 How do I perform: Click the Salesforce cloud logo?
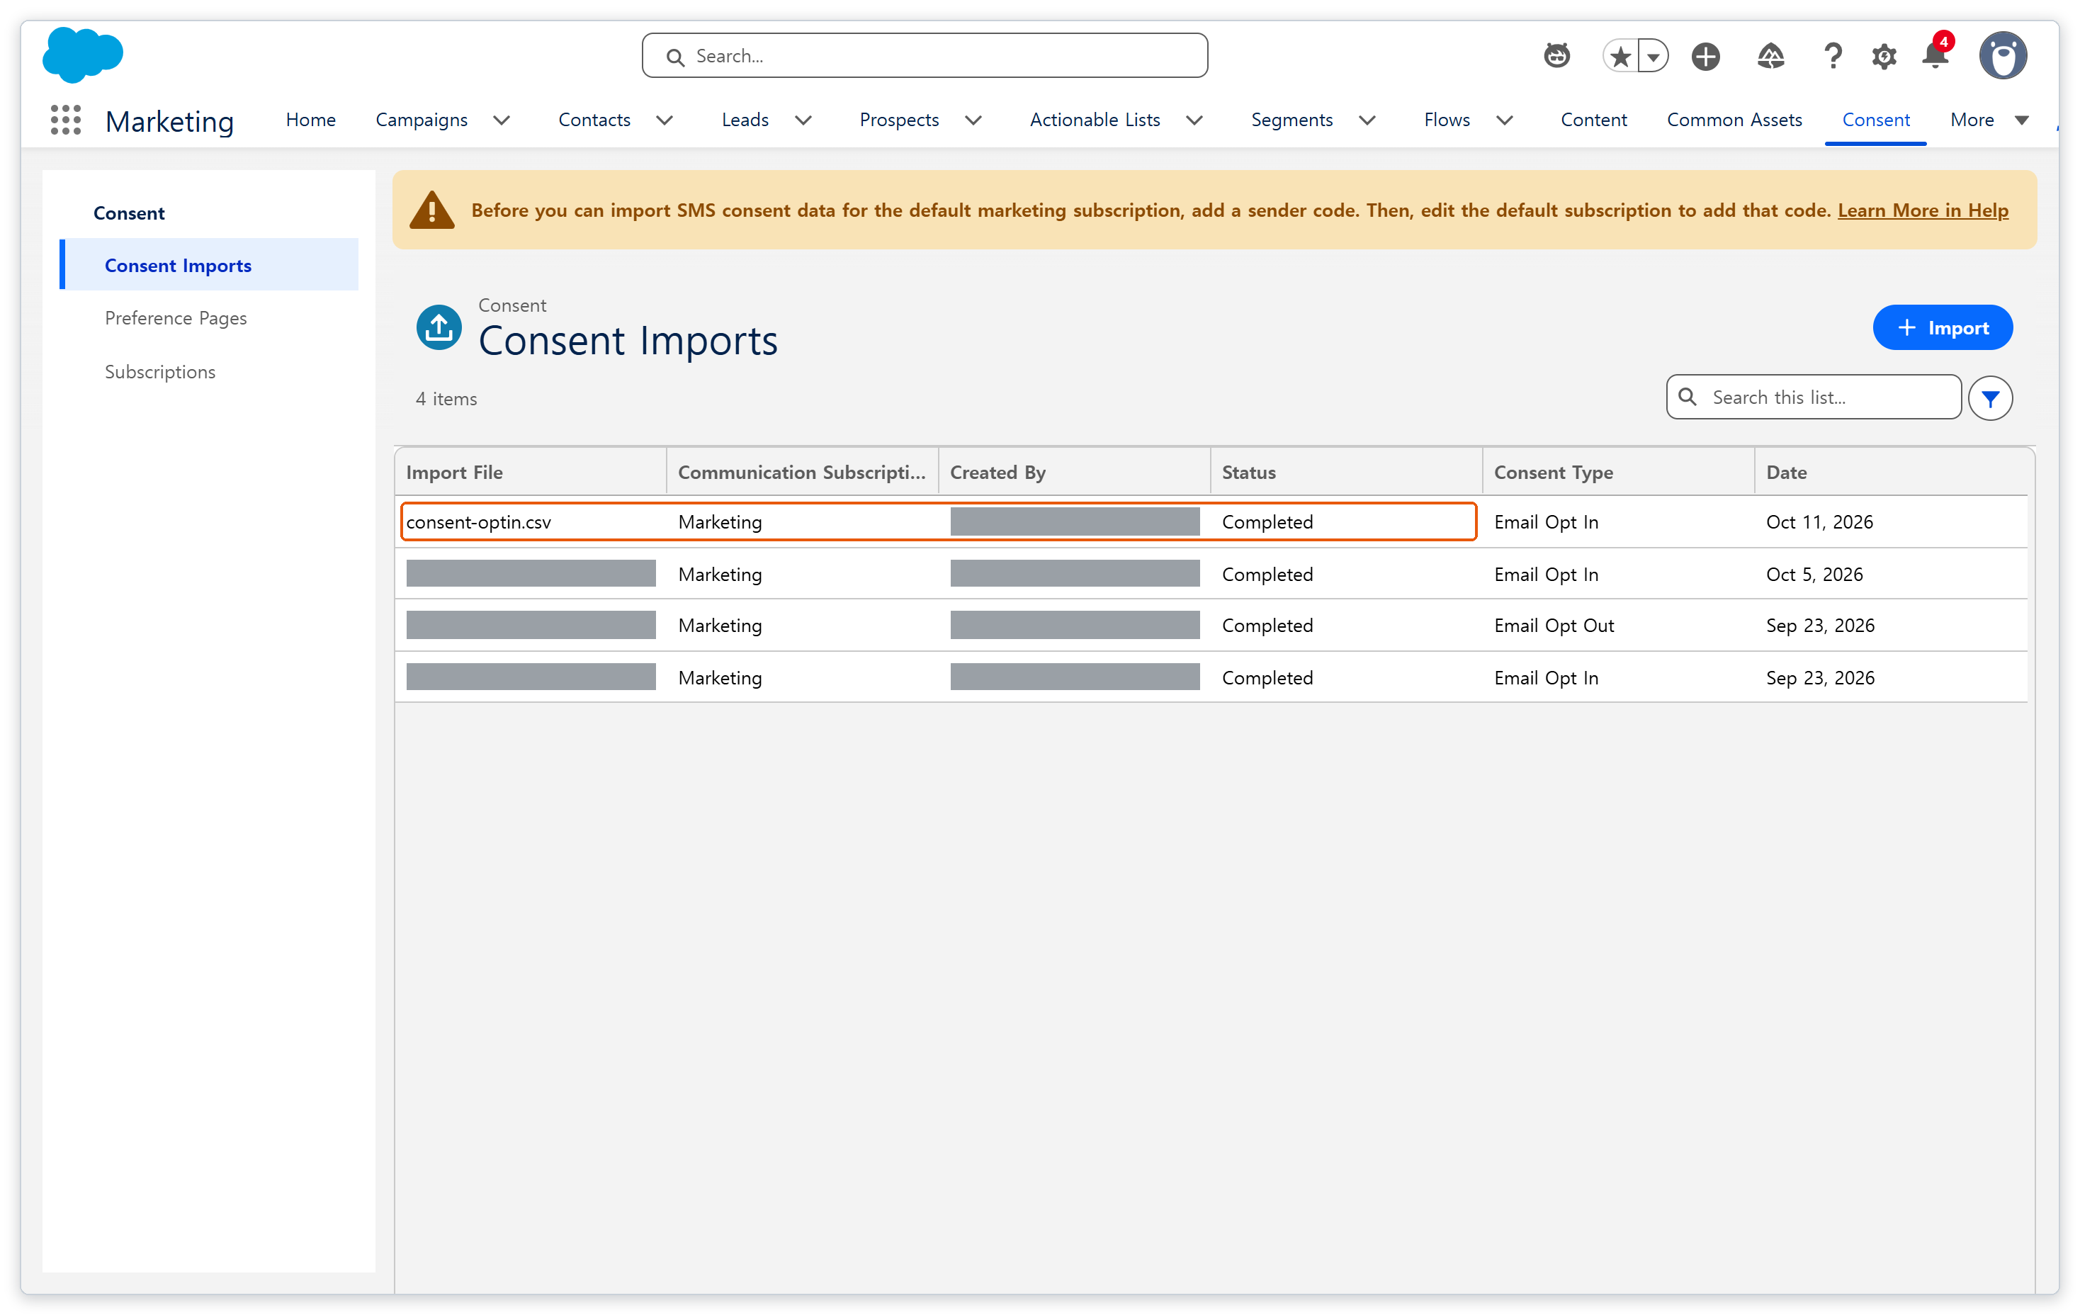tap(83, 55)
